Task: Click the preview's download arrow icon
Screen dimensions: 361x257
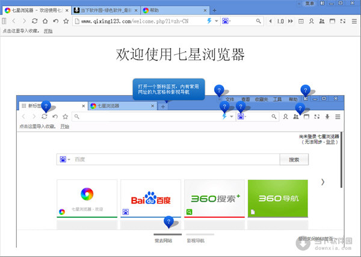Action: point(327,117)
